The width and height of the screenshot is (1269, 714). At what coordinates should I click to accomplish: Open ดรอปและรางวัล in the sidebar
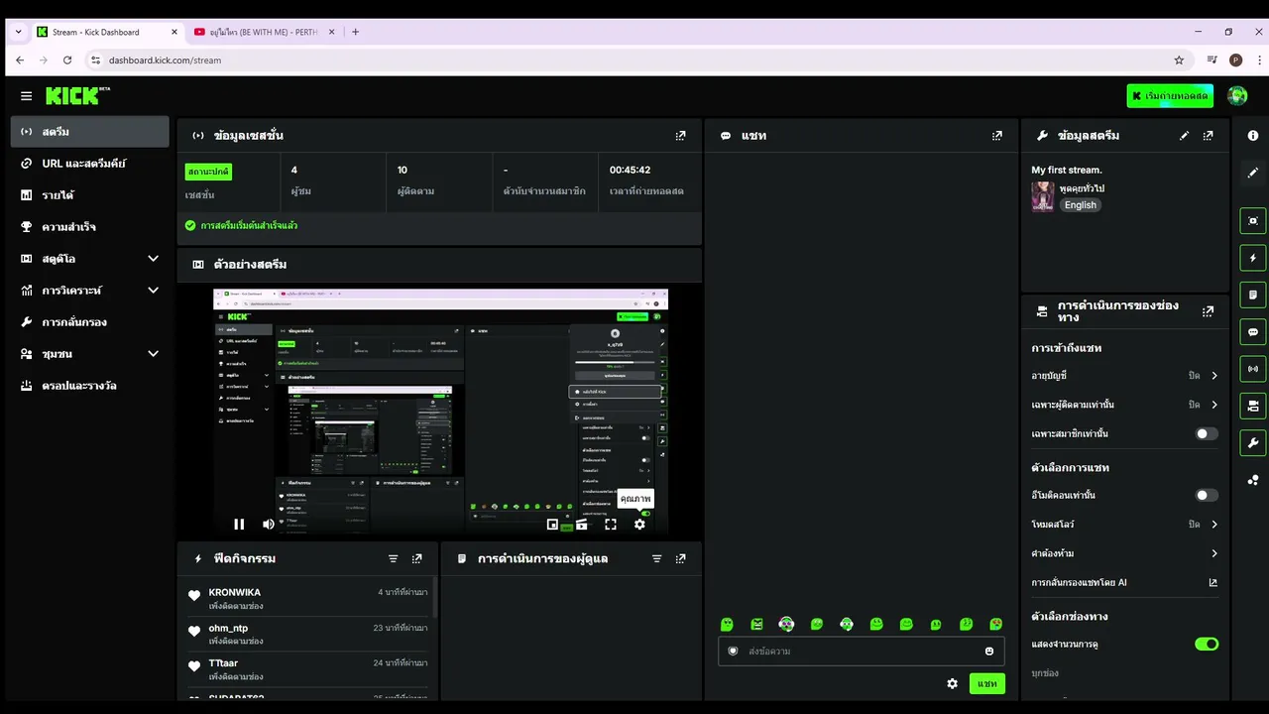click(x=90, y=386)
